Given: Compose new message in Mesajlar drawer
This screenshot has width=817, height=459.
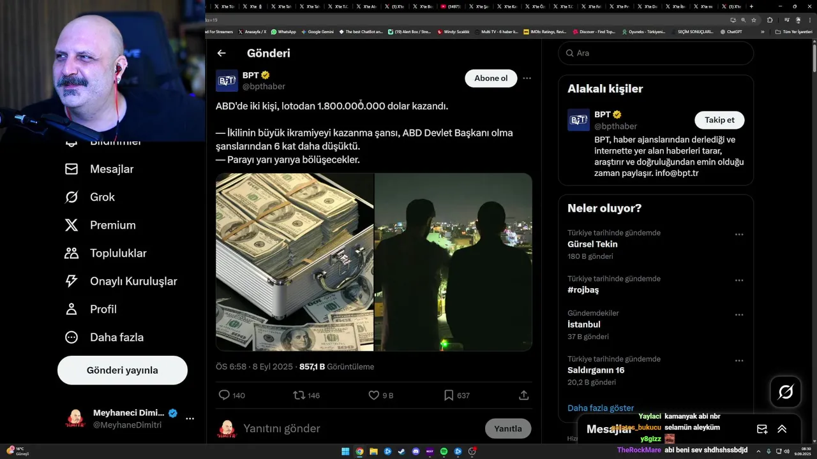Looking at the screenshot, I should pyautogui.click(x=762, y=429).
